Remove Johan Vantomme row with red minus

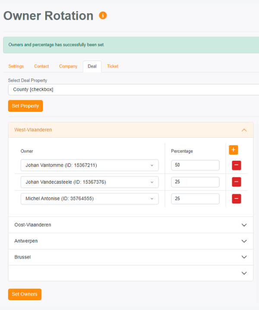point(236,165)
